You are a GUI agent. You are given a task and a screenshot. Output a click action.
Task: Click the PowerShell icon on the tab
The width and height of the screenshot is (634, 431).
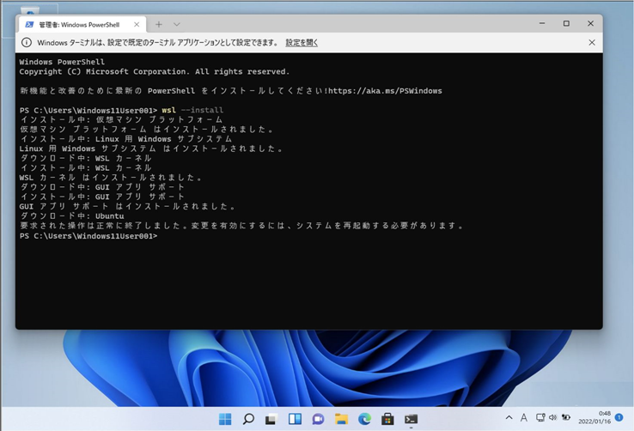coord(29,25)
